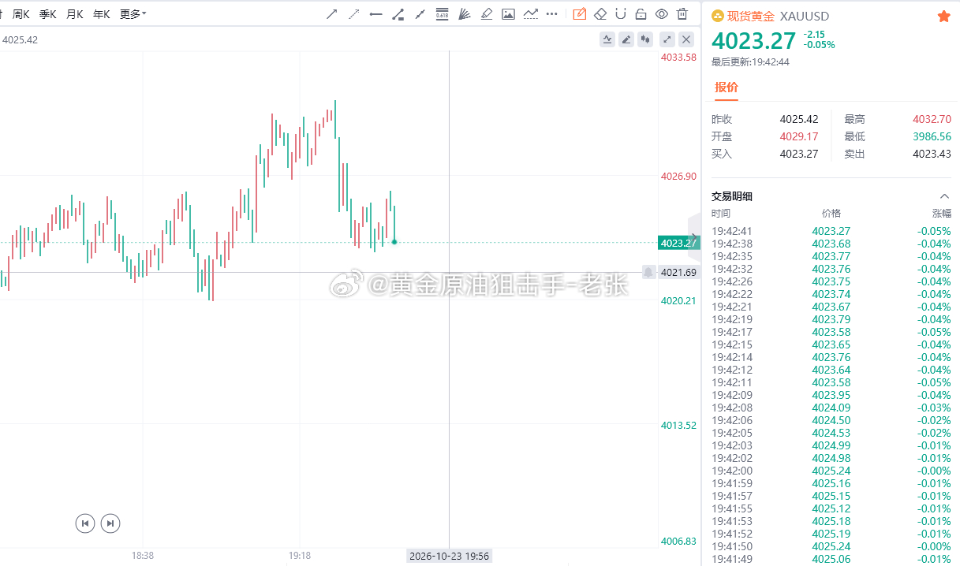
Task: Select the trade row at 19:41:49
Action: pos(831,559)
